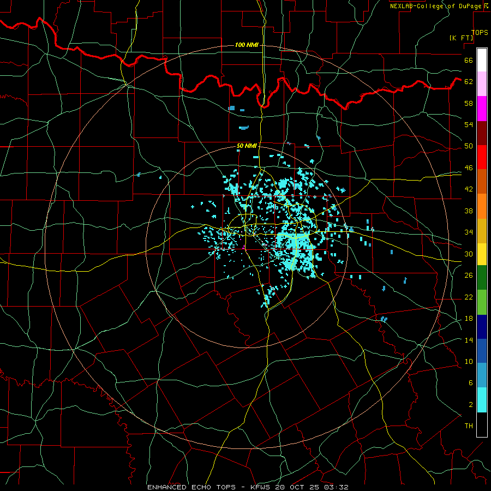Click the '58' legend value
Screen dimensions: 491x491
(469, 103)
